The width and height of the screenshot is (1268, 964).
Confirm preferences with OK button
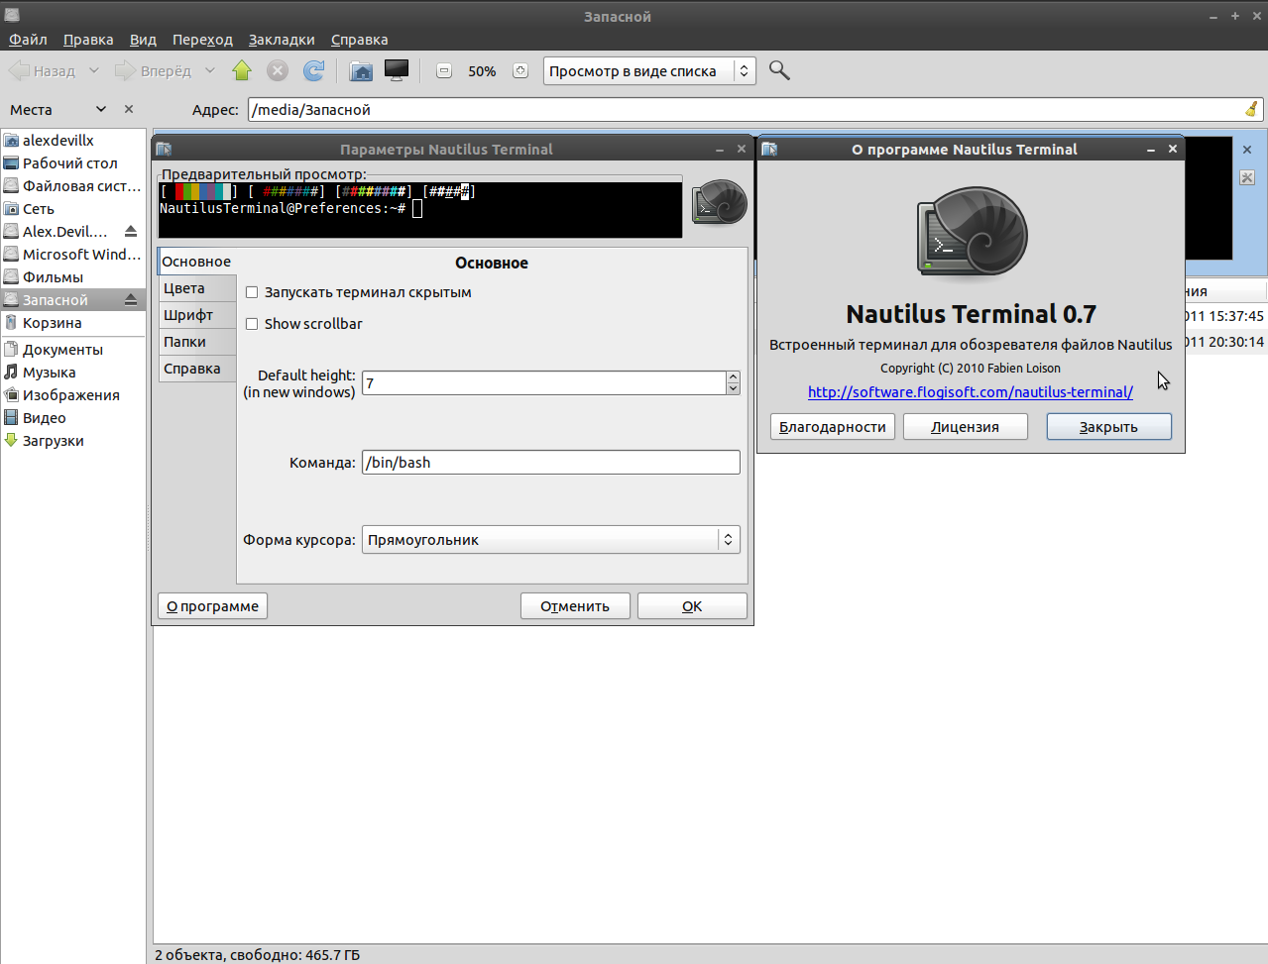[692, 606]
